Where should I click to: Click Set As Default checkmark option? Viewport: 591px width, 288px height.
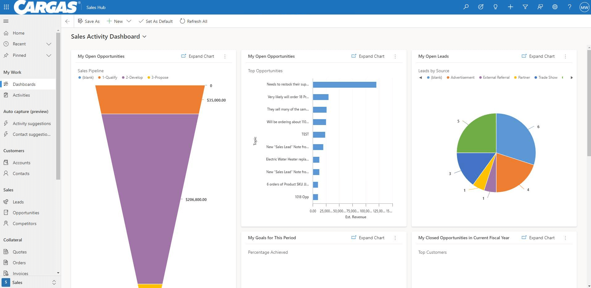(156, 21)
